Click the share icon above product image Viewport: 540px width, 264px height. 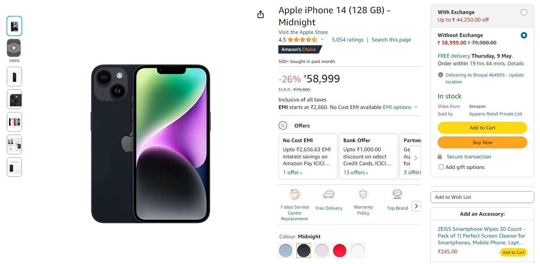pyautogui.click(x=260, y=14)
